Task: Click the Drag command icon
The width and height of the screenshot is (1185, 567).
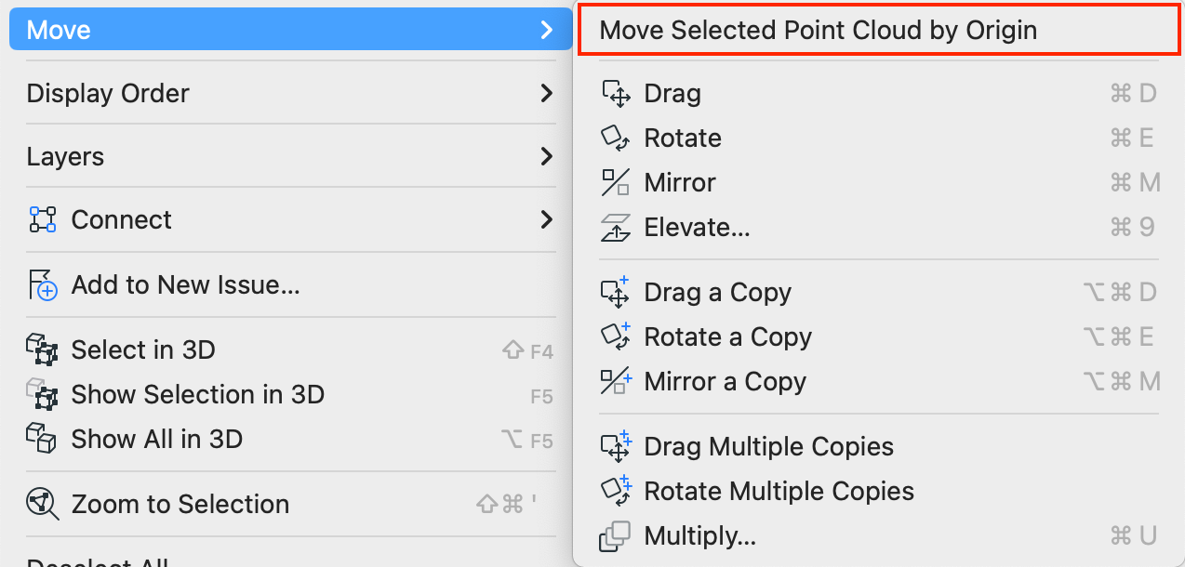Action: (616, 93)
